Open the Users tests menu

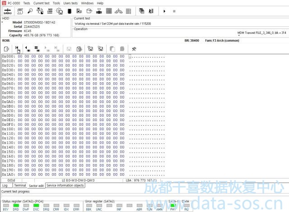70,3
